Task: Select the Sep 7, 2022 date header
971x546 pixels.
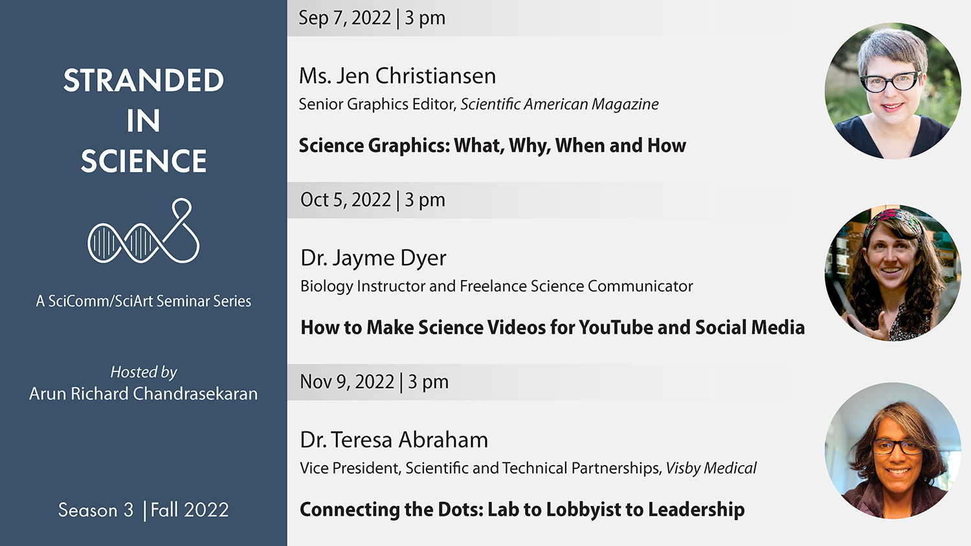Action: (372, 18)
